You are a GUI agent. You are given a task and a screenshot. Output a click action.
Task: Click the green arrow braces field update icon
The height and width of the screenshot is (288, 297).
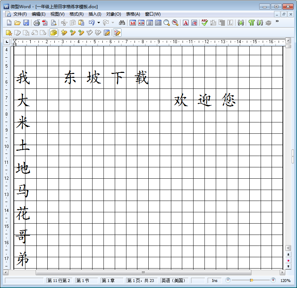coord(241,23)
